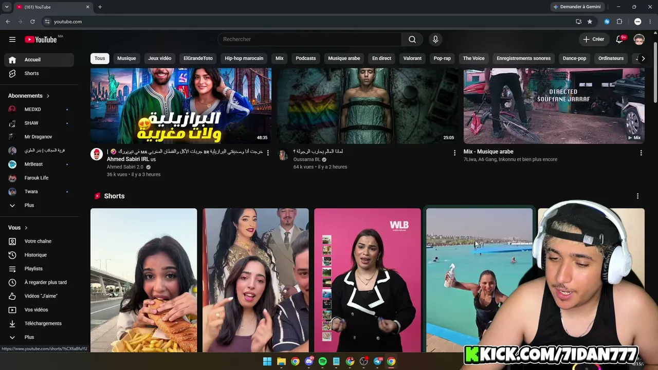
Task: Open Vos vidéos in the sidebar
Action: [x=39, y=310]
